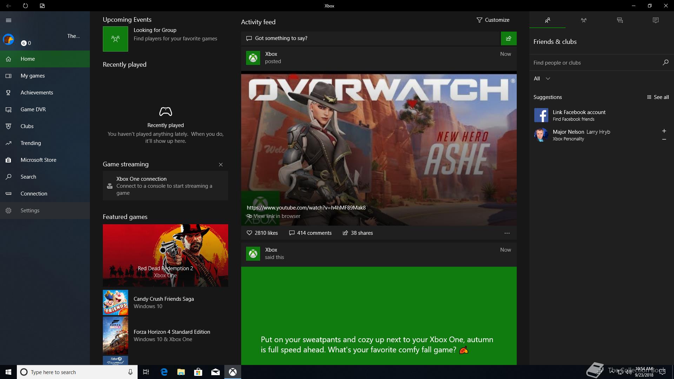Click the friends search magnifier icon

(x=666, y=62)
